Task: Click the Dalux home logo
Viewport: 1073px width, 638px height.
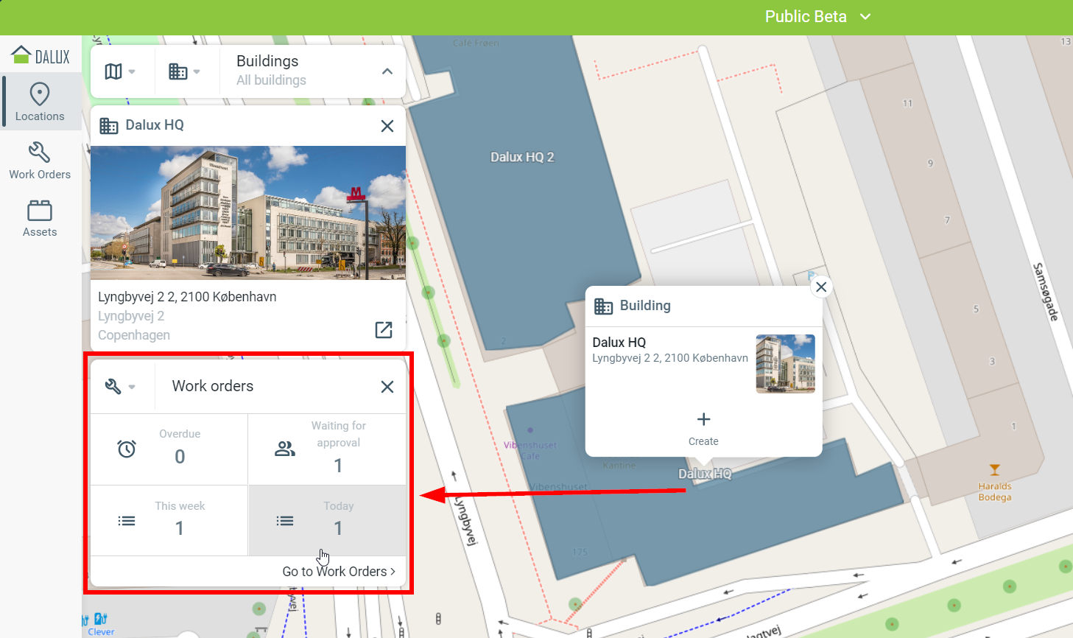Action: (40, 55)
